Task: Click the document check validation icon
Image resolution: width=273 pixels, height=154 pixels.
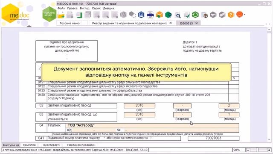Action: tap(186, 15)
